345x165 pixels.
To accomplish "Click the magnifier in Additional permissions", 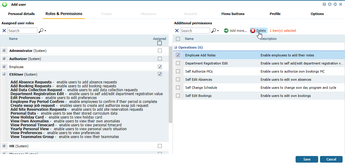I will [214, 31].
